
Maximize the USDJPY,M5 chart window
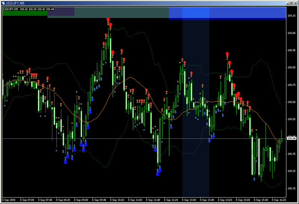(x=291, y=3)
